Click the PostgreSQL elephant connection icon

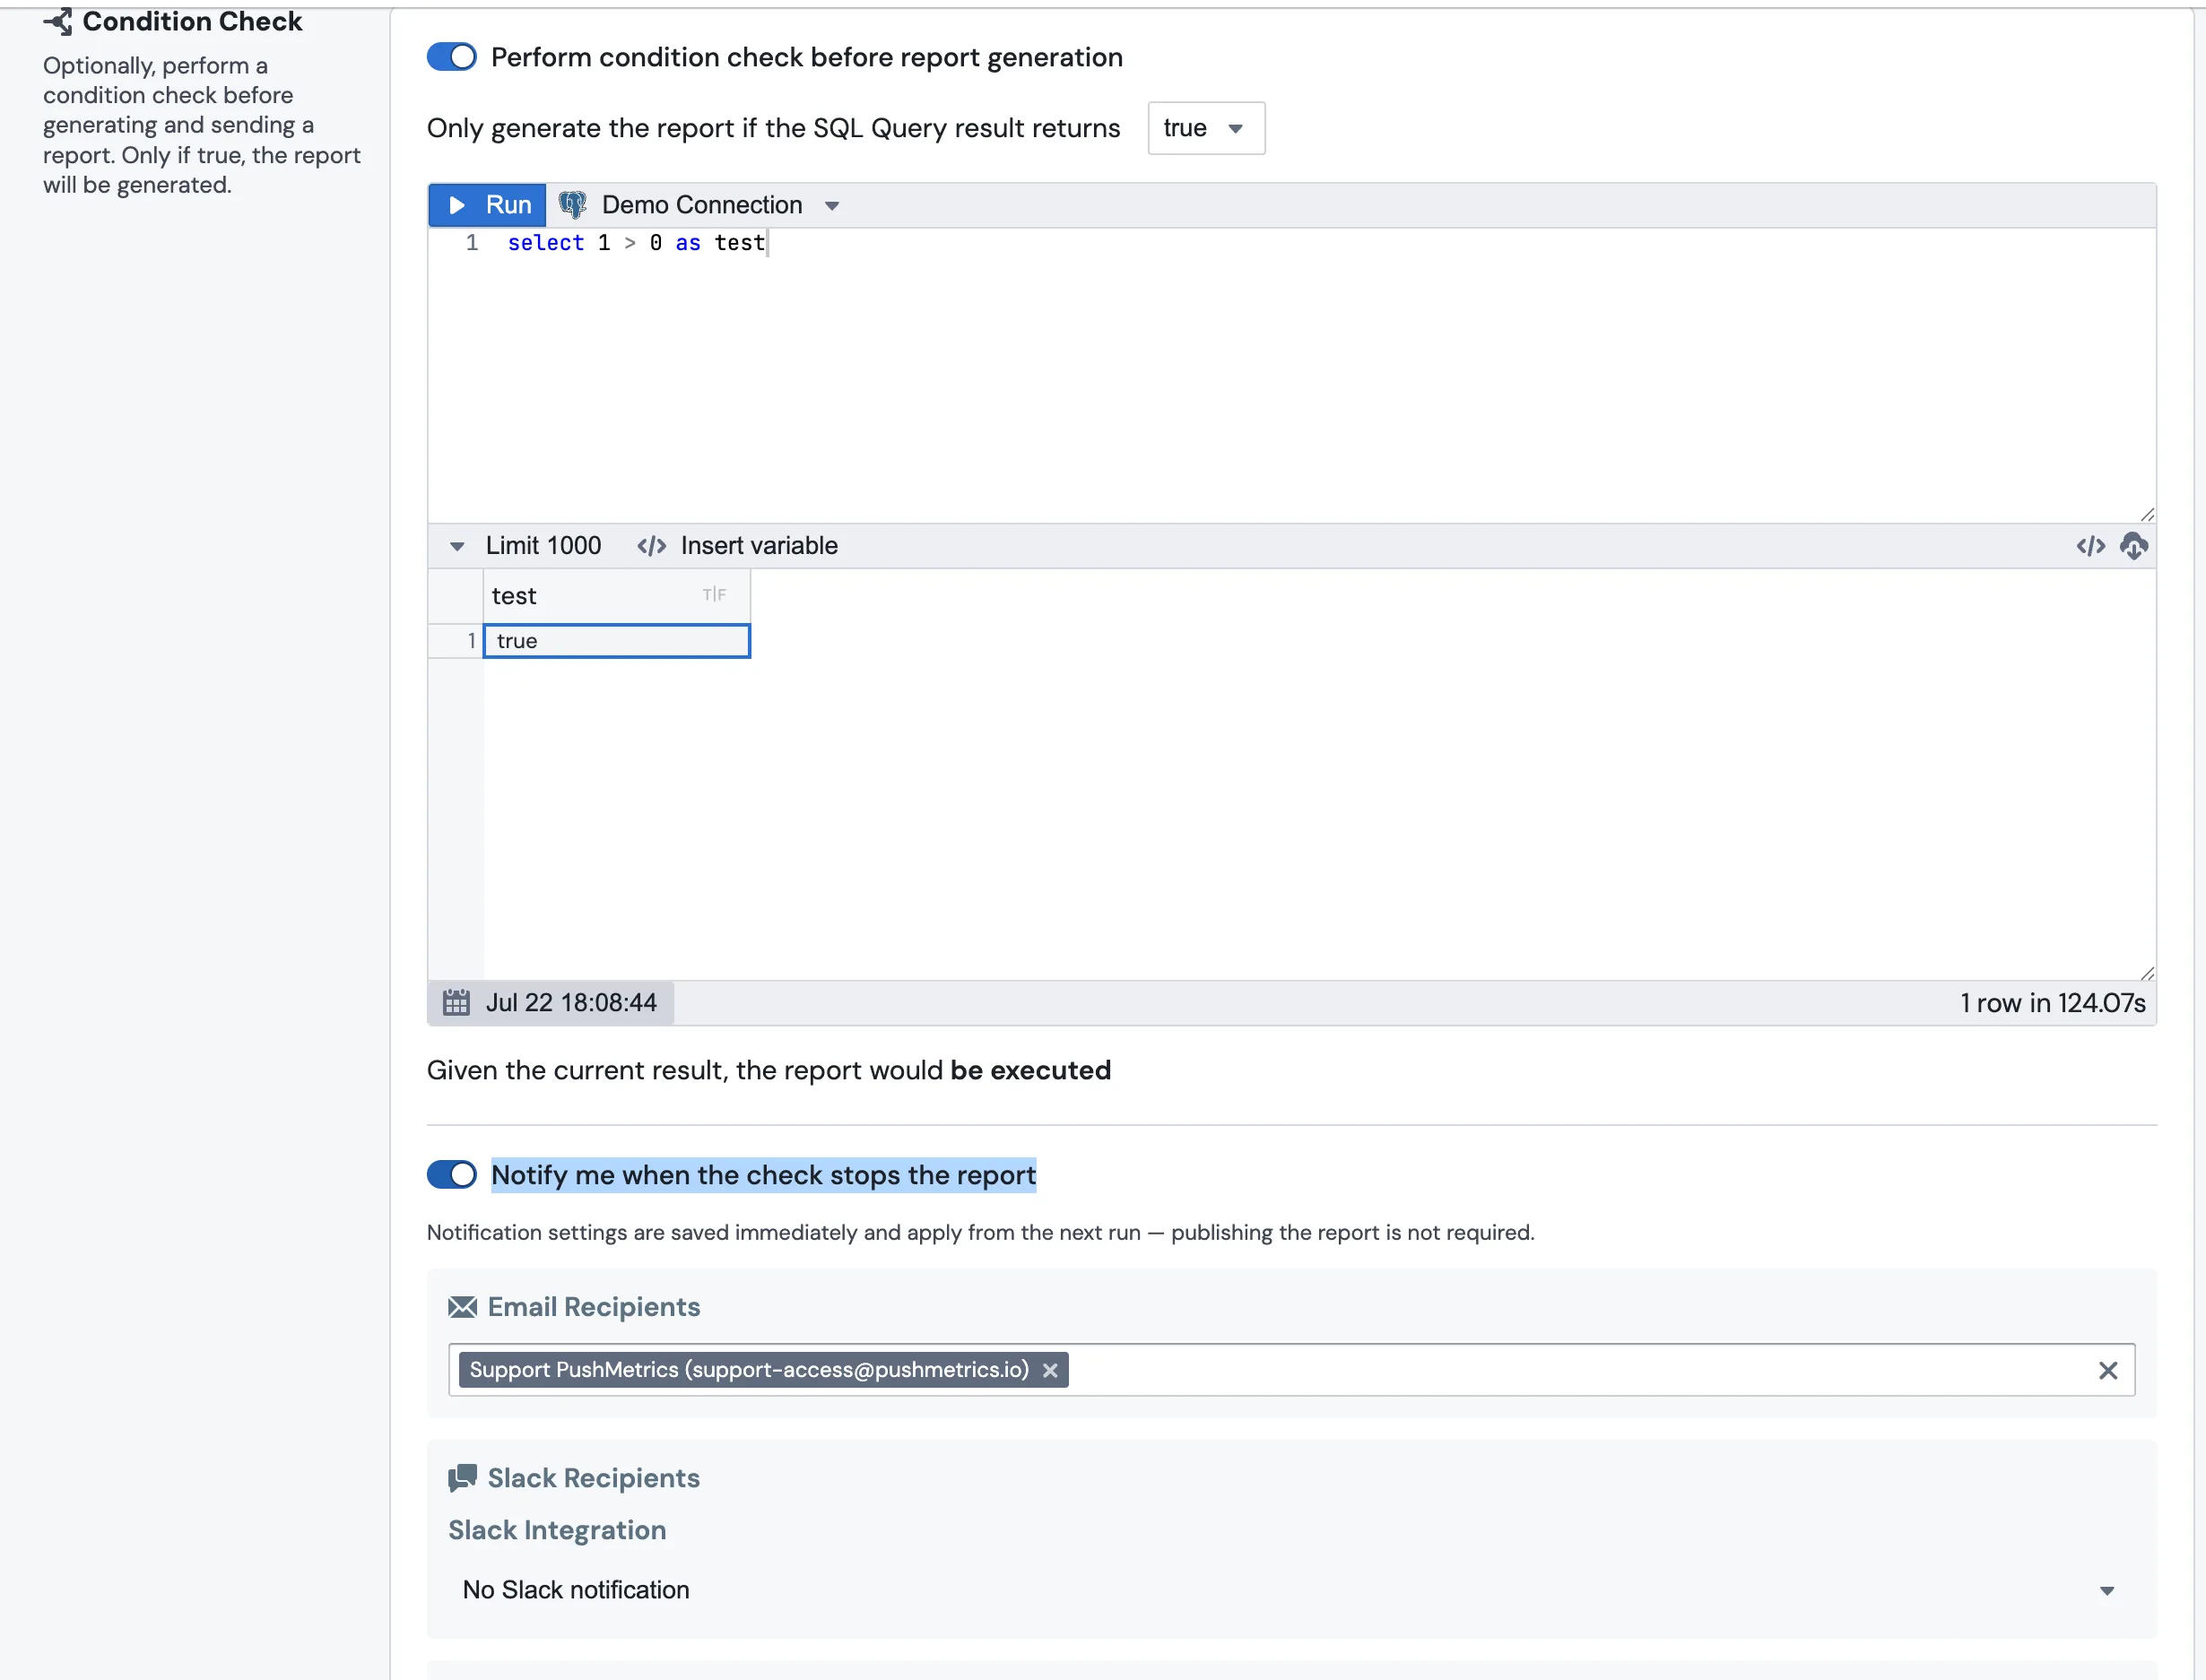click(x=572, y=205)
